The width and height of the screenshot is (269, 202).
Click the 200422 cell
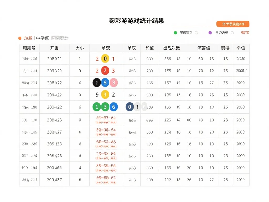point(54,95)
